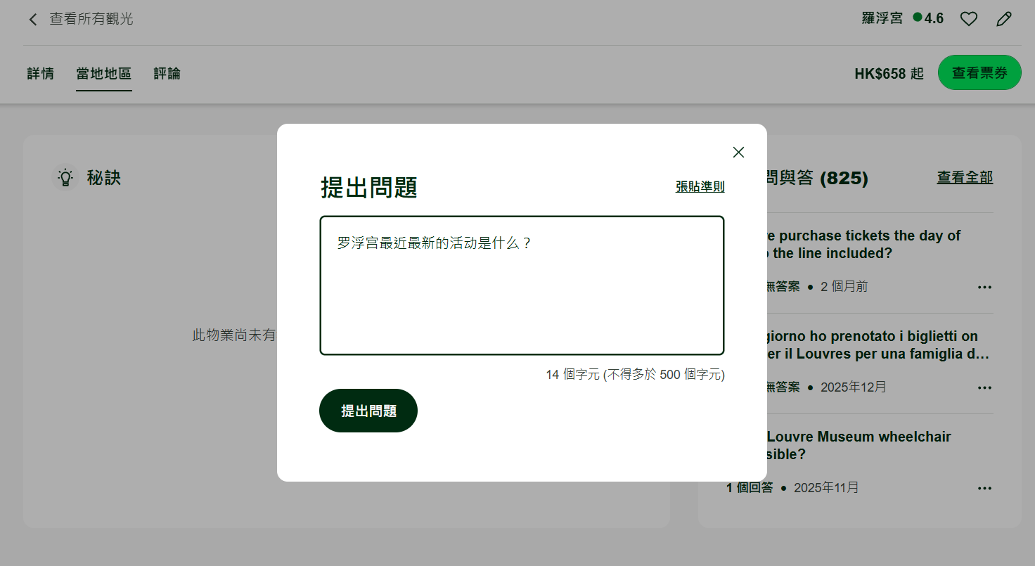Click the 查看所有觀光 link
This screenshot has width=1035, height=566.
[x=91, y=19]
